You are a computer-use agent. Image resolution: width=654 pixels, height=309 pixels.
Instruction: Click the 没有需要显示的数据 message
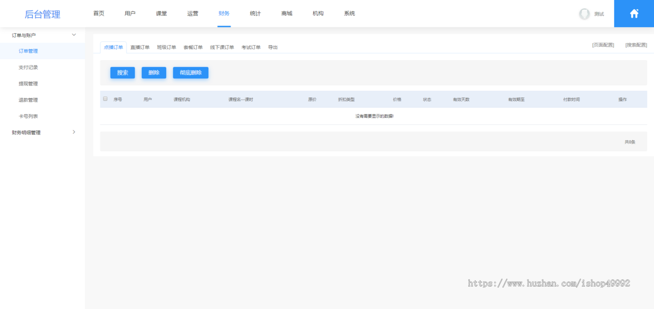coord(374,116)
